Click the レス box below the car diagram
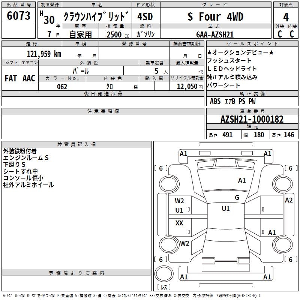The height and width of the screenshot is (300, 300). point(164,287)
